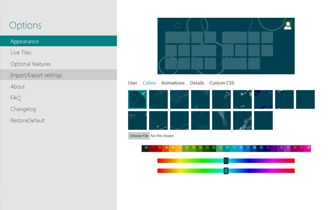Select the mint green color swatch

click(219, 149)
